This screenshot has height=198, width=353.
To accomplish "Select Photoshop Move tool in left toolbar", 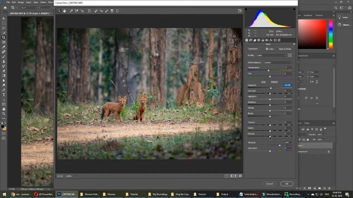I will 4,18.
